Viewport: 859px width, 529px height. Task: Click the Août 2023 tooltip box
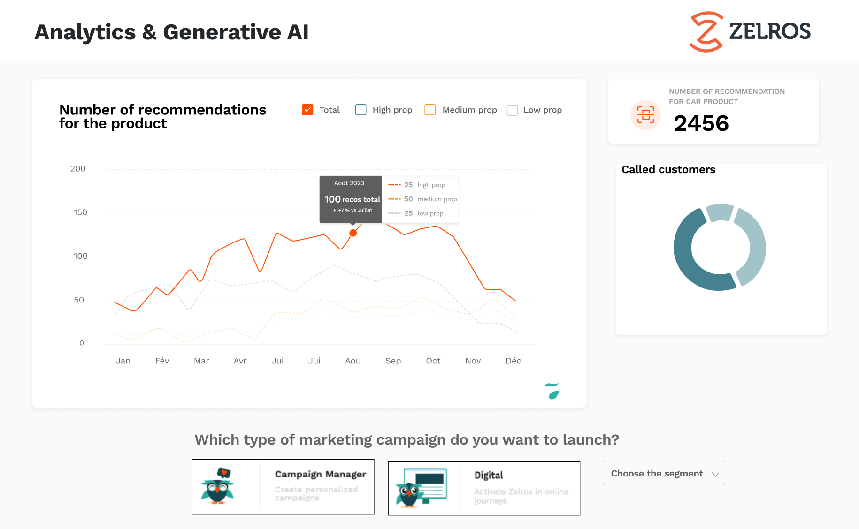(351, 199)
